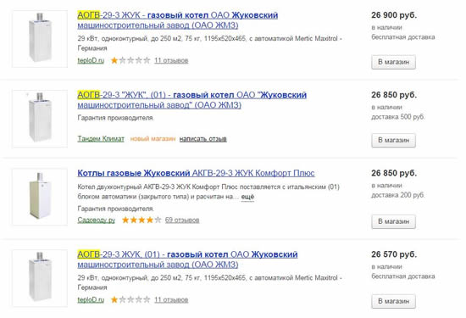Click the one-star rating in 26 900 руб. listing
The height and width of the screenshot is (318, 466).
coord(130,60)
